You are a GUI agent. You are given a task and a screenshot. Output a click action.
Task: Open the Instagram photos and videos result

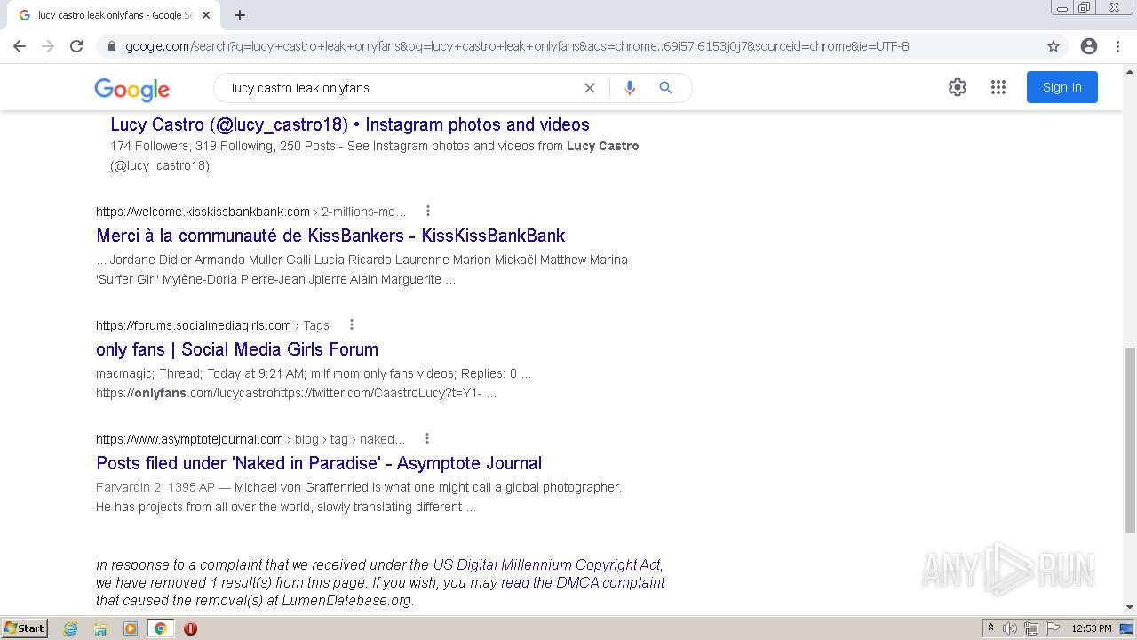tap(350, 124)
